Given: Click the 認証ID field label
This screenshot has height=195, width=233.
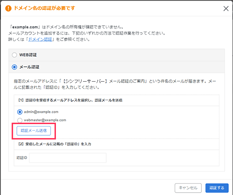Looking at the screenshot, I should pos(22,158).
